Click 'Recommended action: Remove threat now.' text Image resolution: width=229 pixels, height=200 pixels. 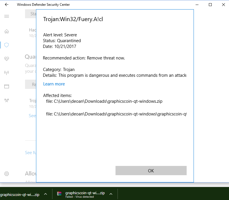84,58
